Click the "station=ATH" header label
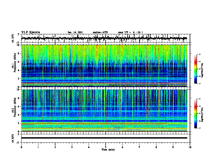The width and height of the screenshot is (214, 165). [x=100, y=32]
